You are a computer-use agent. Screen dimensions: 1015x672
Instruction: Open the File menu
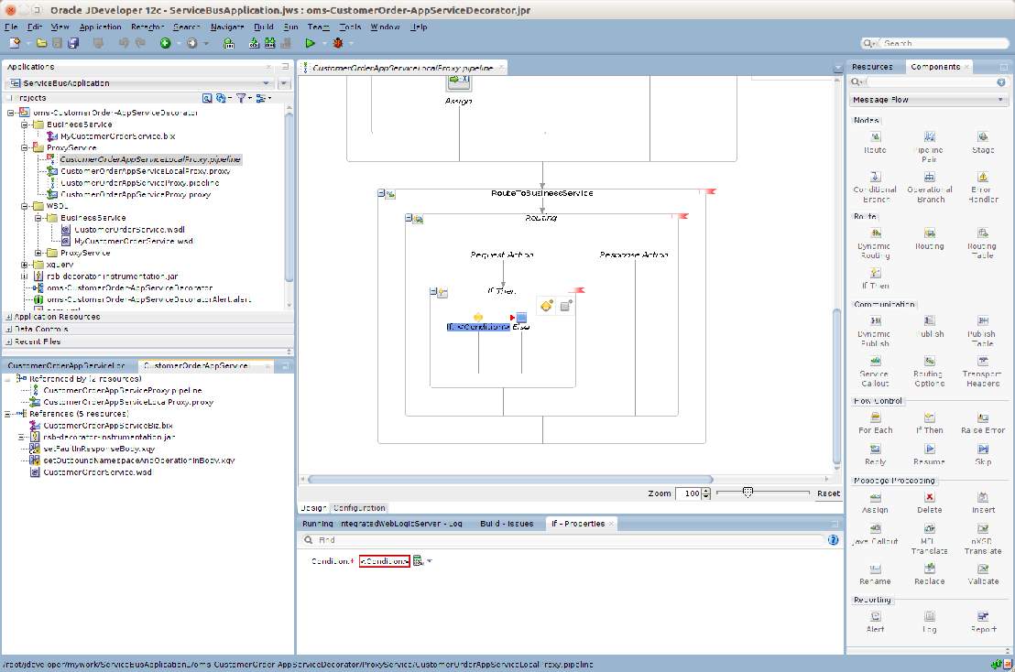click(11, 27)
